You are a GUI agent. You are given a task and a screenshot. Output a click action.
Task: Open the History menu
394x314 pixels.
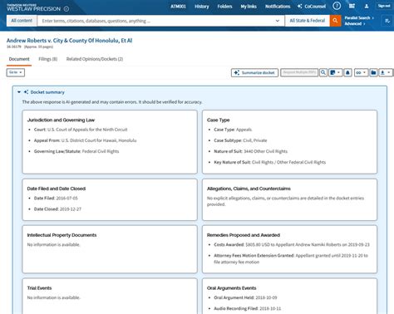tap(202, 6)
